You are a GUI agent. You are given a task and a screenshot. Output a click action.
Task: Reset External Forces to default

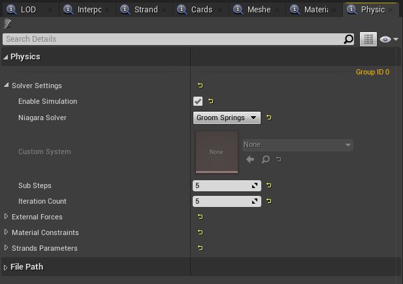point(200,217)
